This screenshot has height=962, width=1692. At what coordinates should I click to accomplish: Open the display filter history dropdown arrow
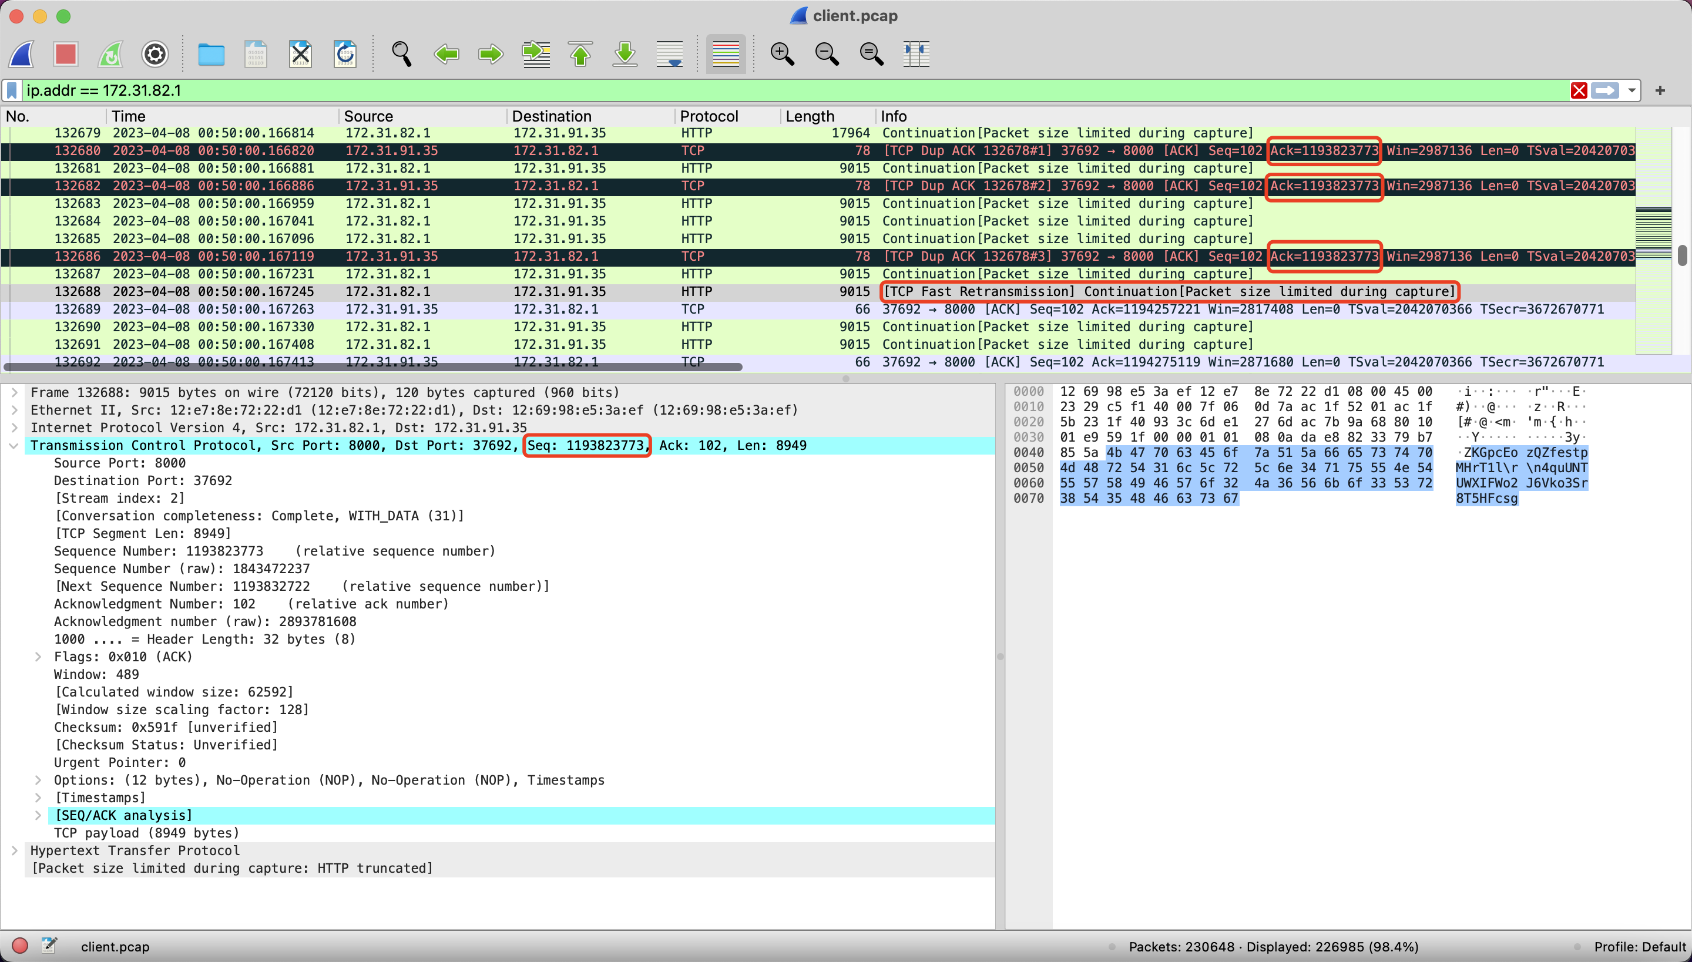(1632, 90)
